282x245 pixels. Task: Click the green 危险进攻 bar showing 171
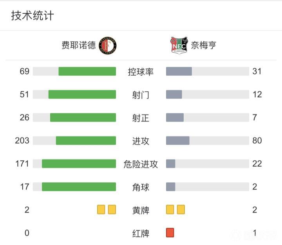[x=79, y=164]
